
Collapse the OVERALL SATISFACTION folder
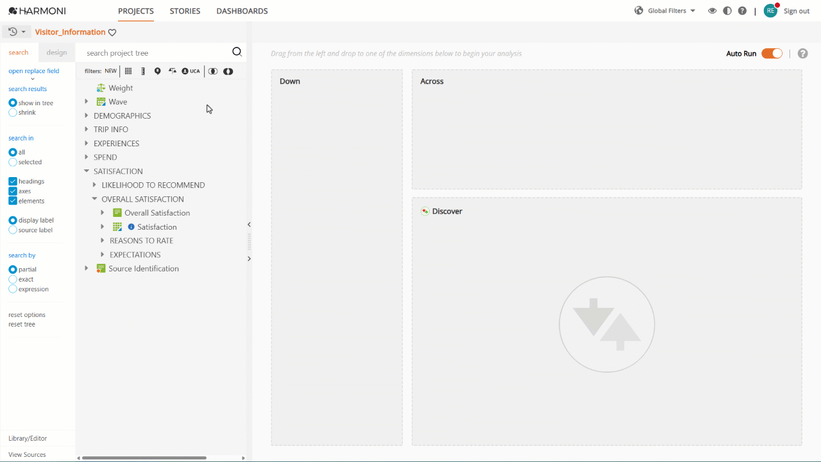tap(94, 199)
